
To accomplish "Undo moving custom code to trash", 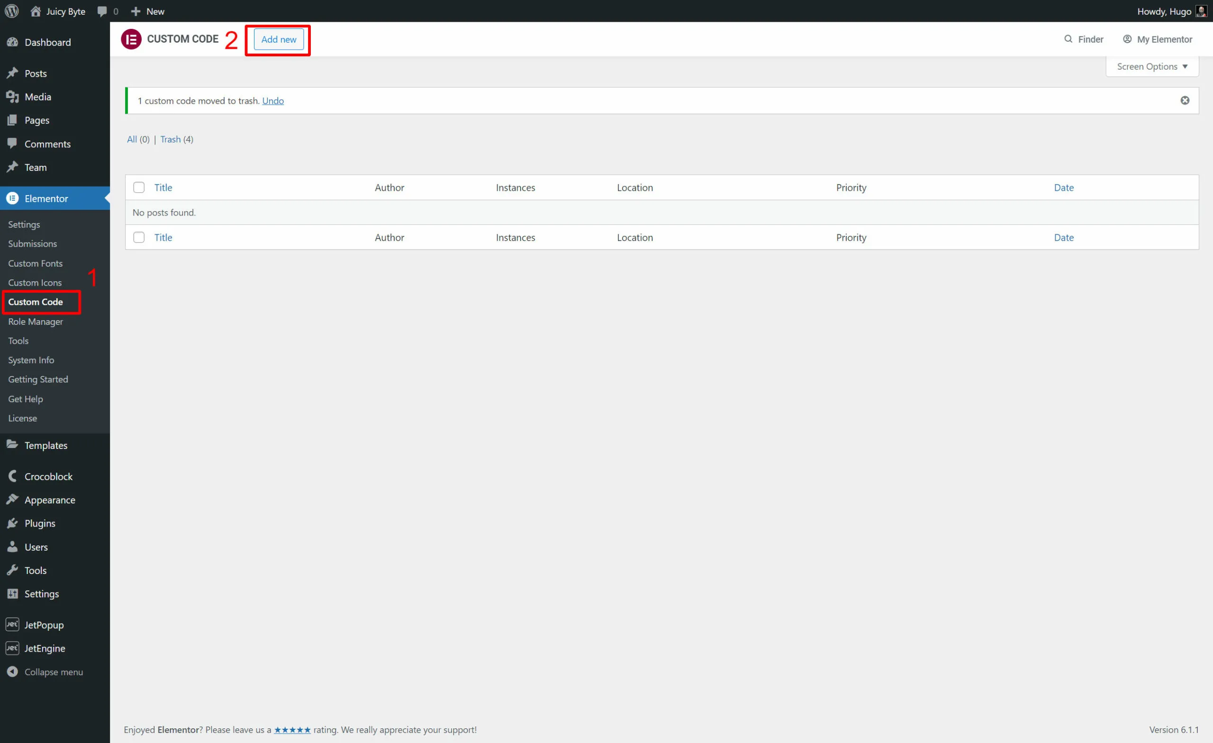I will 273,100.
